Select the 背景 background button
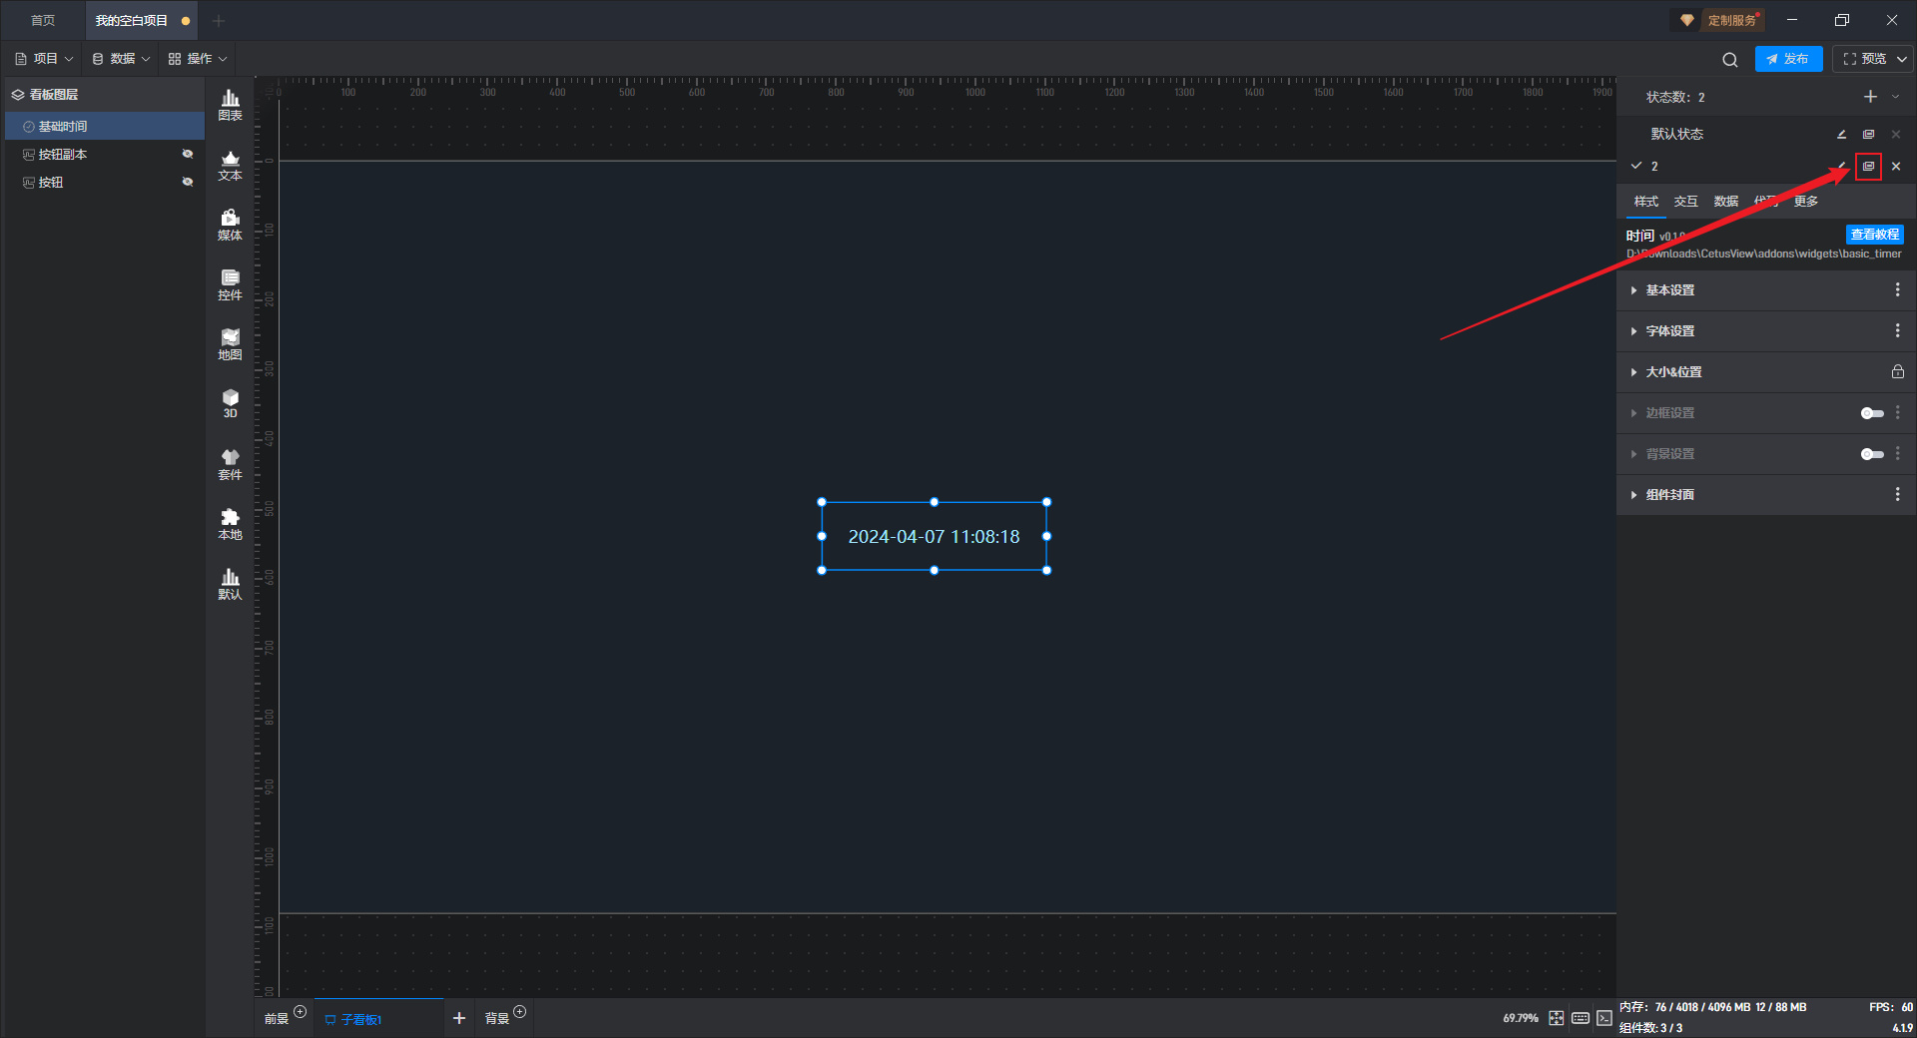 [496, 1018]
